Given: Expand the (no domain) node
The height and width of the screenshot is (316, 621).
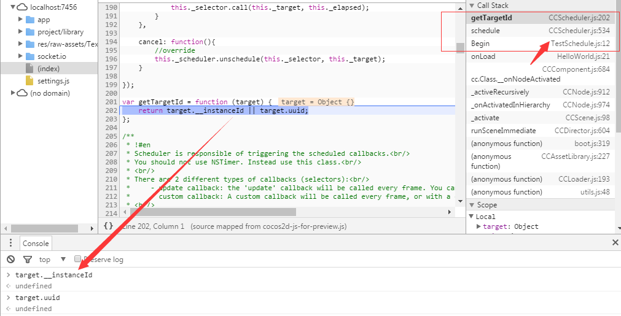Looking at the screenshot, I should [13, 93].
